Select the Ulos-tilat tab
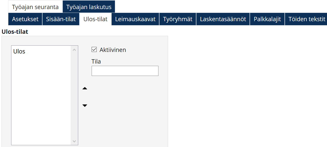 (95, 19)
